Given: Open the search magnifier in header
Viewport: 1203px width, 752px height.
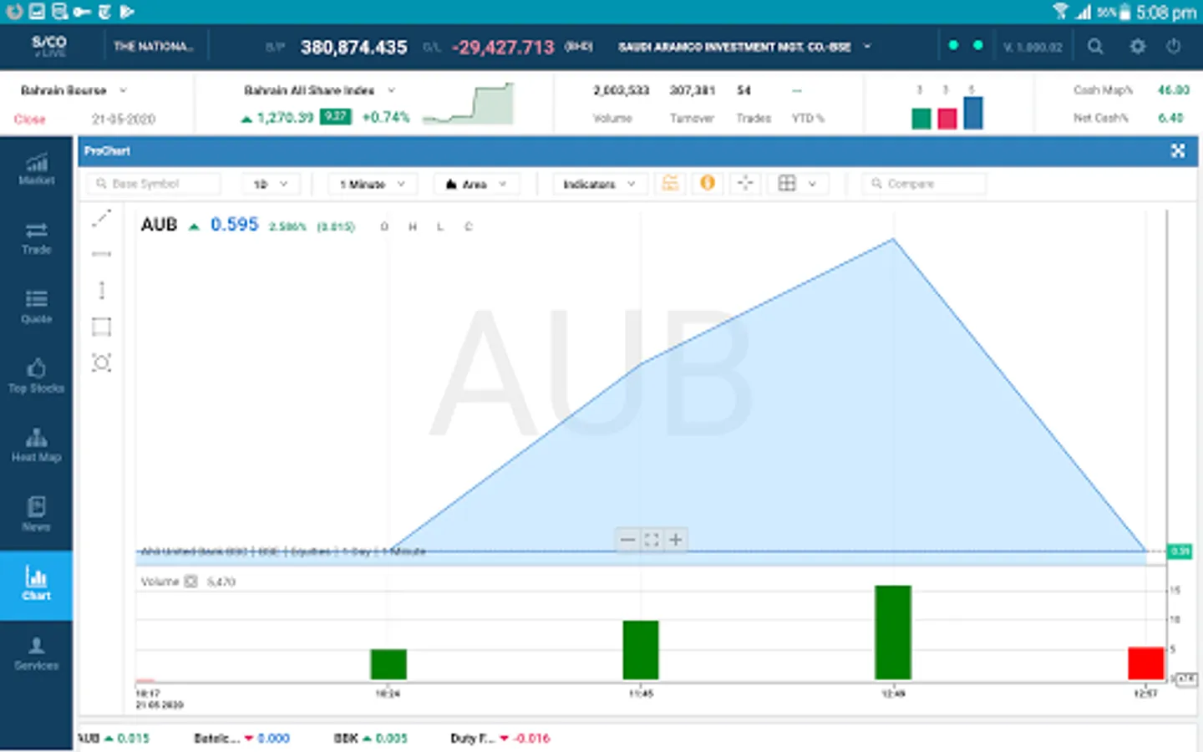Looking at the screenshot, I should 1095,47.
